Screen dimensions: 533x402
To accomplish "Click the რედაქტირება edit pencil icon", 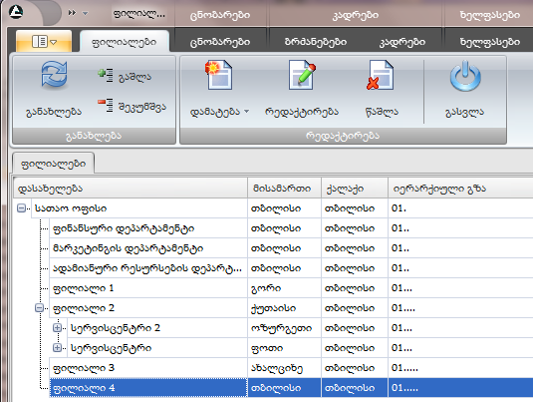I will pyautogui.click(x=302, y=75).
